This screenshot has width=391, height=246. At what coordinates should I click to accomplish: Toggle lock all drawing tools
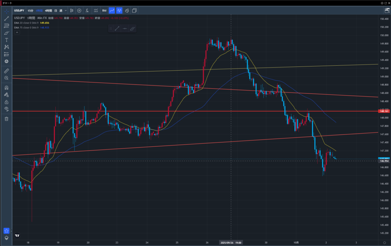pyautogui.click(x=6, y=102)
